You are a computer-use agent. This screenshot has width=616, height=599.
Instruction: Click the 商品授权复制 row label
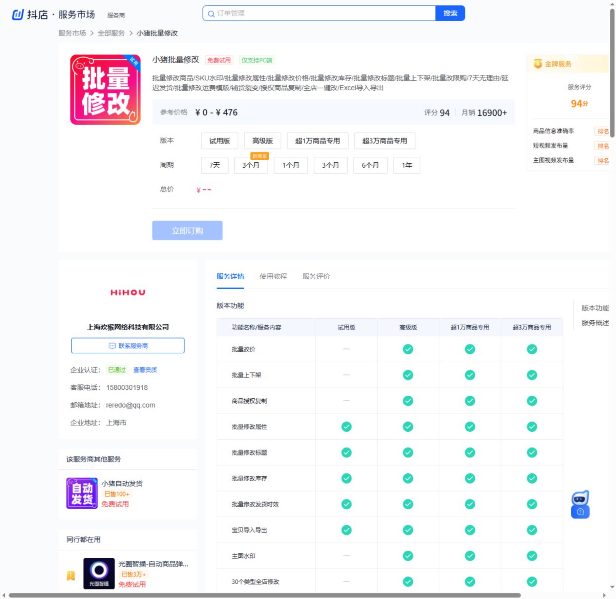[249, 401]
